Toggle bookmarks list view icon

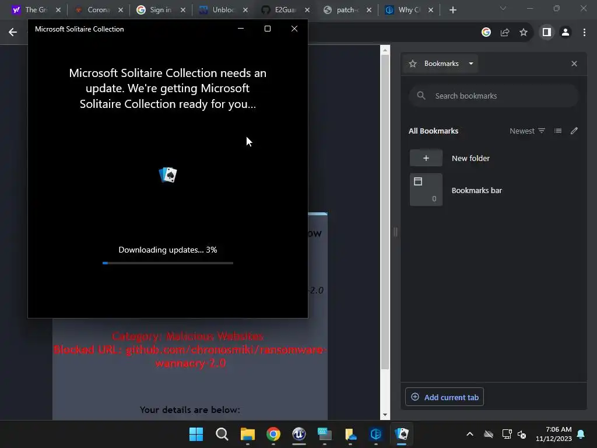point(558,131)
